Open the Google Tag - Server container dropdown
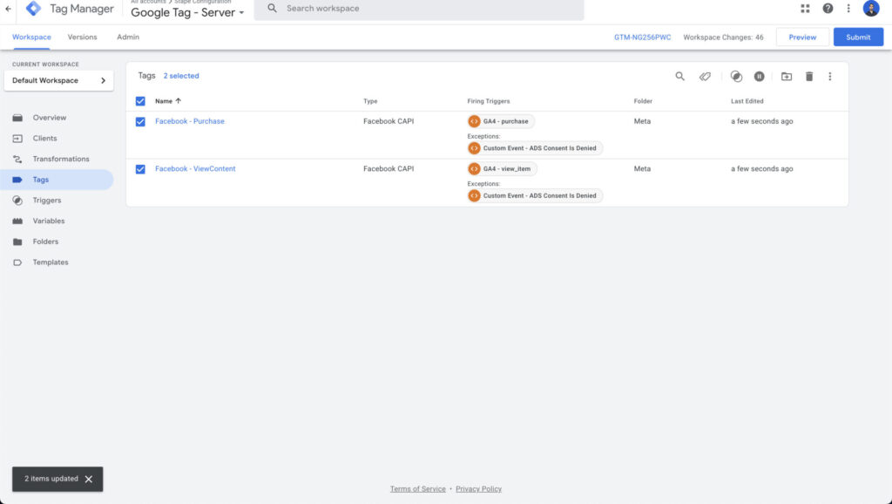 coord(187,13)
